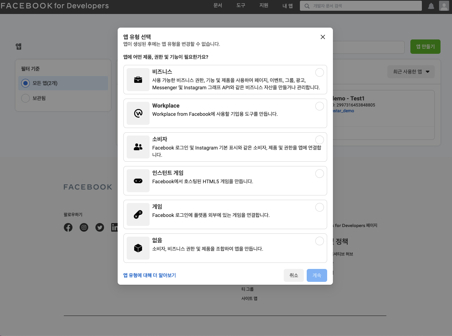The image size is (452, 336).
Task: Click the app search field behind dialog
Action: click(369, 47)
